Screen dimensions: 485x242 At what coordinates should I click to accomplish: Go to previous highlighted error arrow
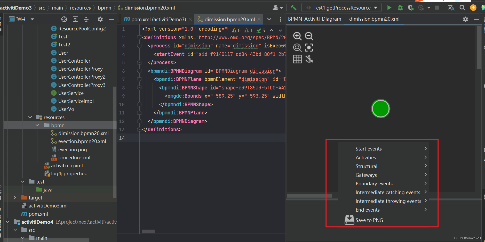[271, 30]
